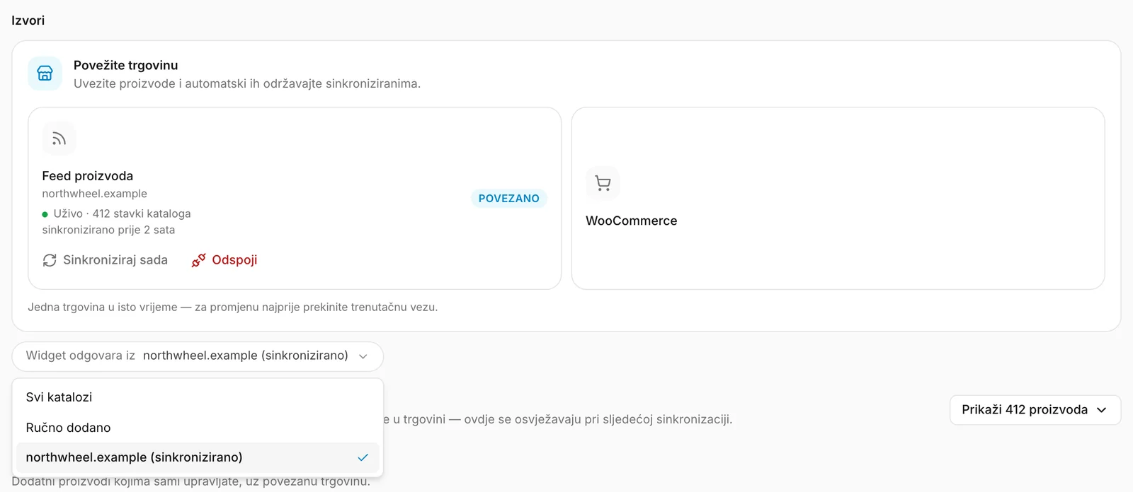Click the POVEZANO status badge
Viewport: 1133px width, 492px height.
tap(508, 199)
